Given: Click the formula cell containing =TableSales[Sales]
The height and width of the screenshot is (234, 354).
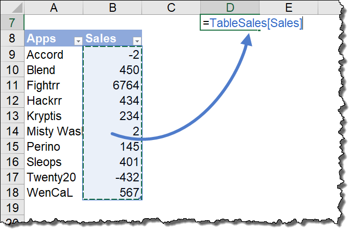Looking at the screenshot, I should (x=230, y=24).
